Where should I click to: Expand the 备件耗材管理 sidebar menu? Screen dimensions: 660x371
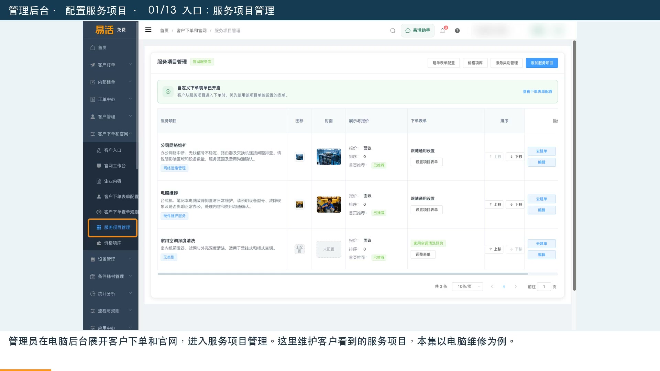point(110,277)
